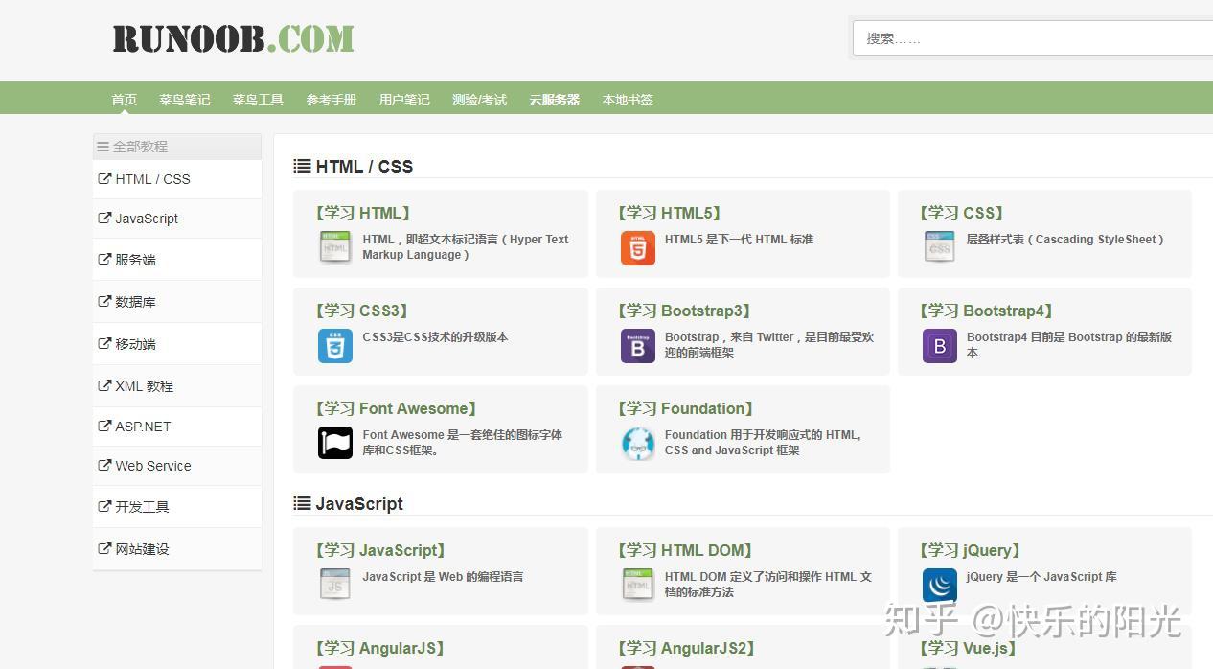Click the jQuery blue swirl icon

click(940, 585)
